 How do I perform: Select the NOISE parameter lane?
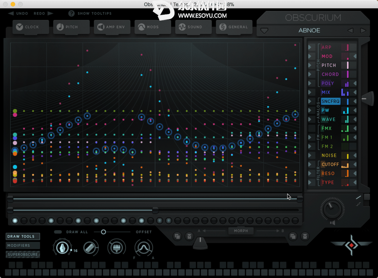coord(329,156)
